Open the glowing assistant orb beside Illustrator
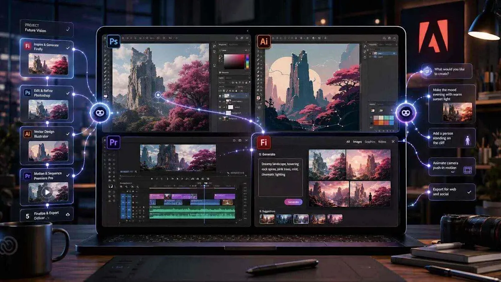 405,113
